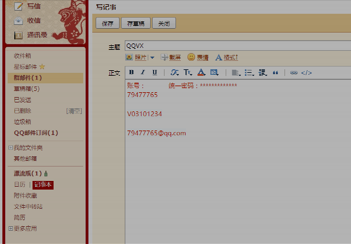Click the bottle icon next to 漂流瓶(1)
The width and height of the screenshot is (351, 244).
(x=46, y=173)
